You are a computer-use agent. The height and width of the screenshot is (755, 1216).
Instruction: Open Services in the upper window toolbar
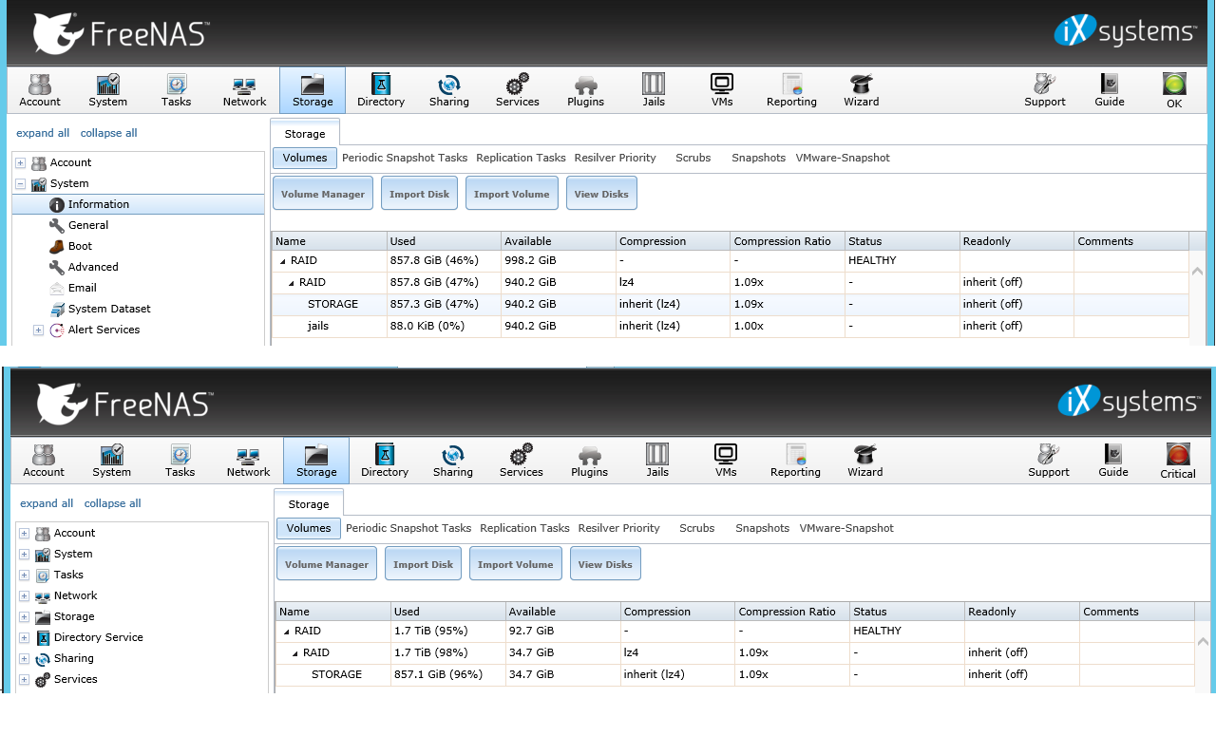tap(518, 90)
